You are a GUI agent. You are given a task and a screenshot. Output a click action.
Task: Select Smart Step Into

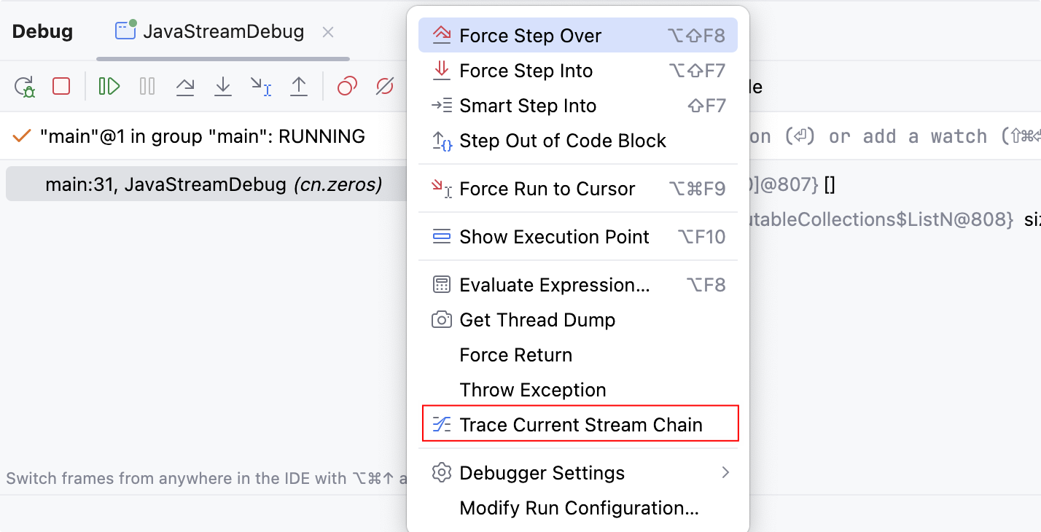pos(528,106)
